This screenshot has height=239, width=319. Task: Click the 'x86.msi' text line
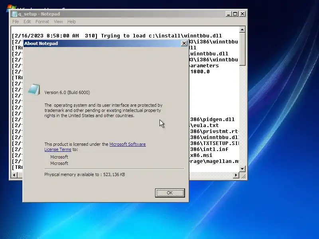coord(201,155)
